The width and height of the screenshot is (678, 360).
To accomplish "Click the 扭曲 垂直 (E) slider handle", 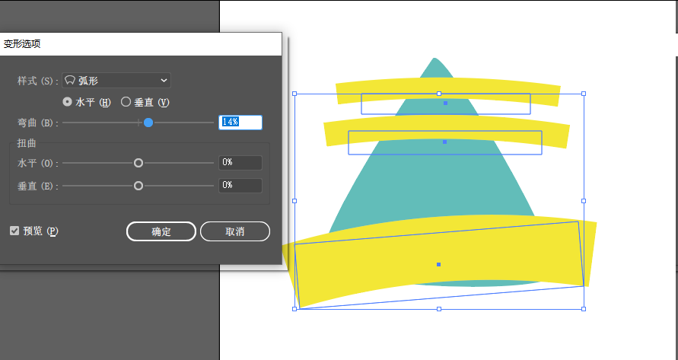I will 138,186.
